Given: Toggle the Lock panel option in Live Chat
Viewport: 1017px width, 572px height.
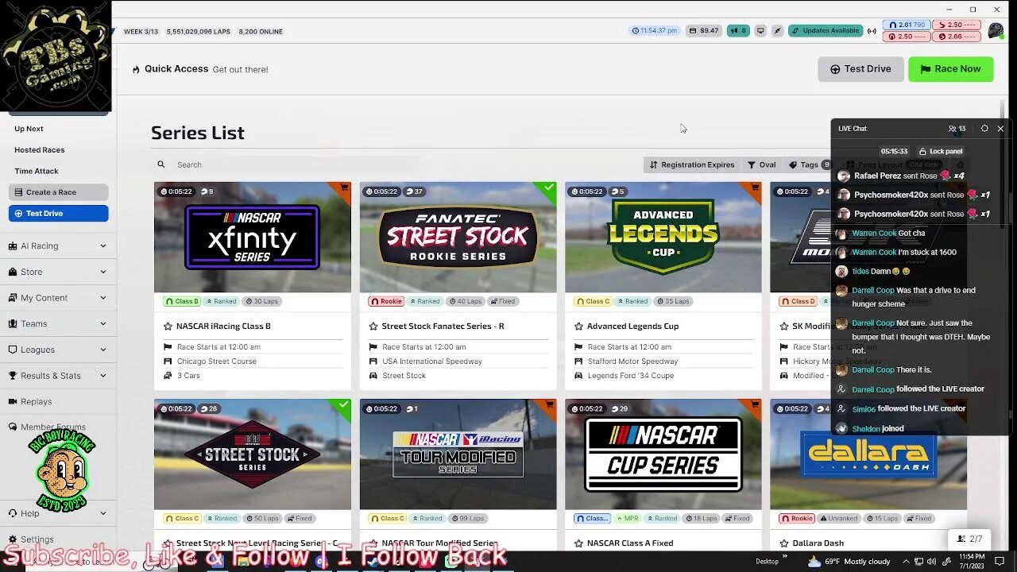Looking at the screenshot, I should click(940, 151).
